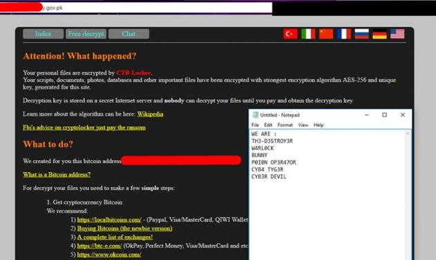The image size is (436, 260).
Task: Open the Notepad View menu
Action: (x=303, y=125)
